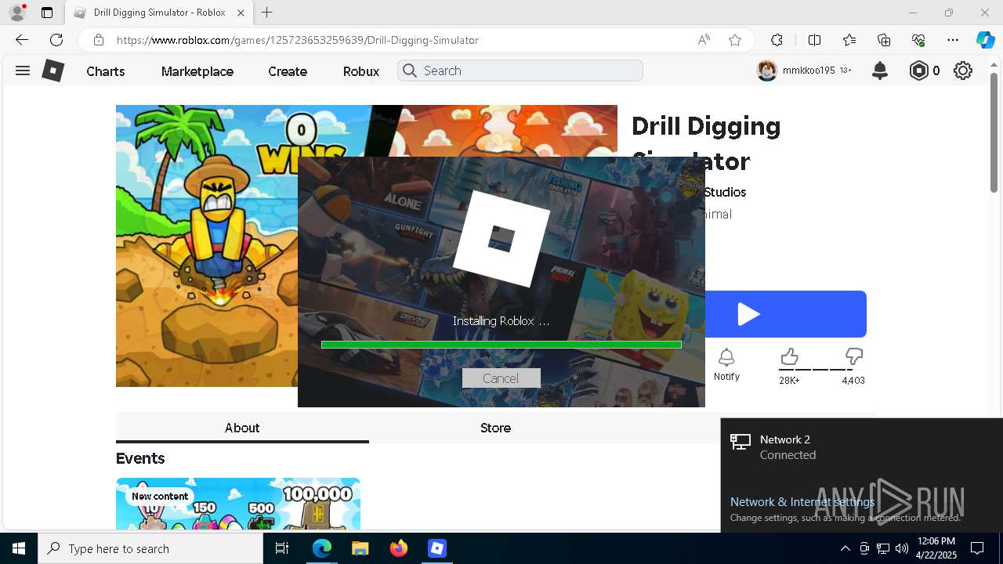
Task: Open Edge Settings and more menu
Action: pos(953,40)
